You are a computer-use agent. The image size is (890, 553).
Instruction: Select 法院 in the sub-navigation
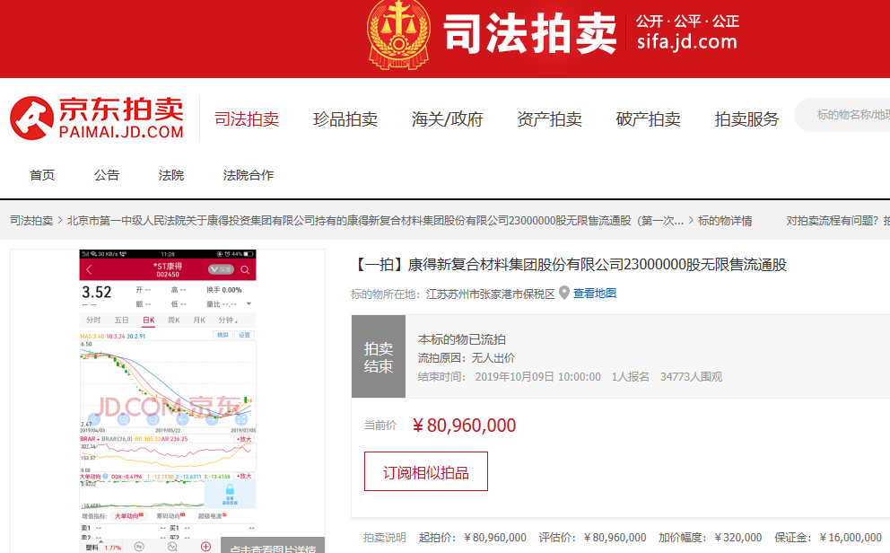click(171, 175)
